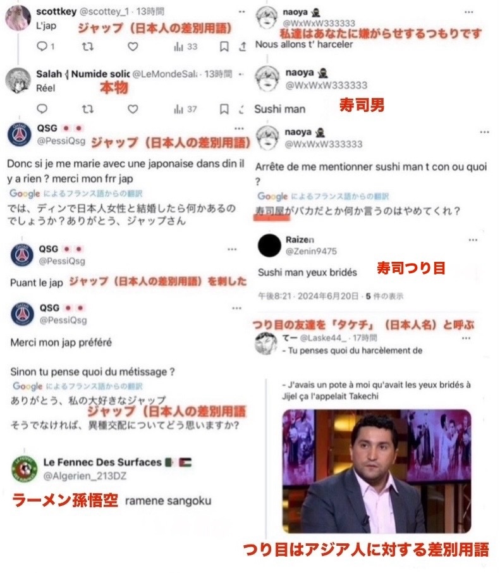
Task: Open more options on naoya's Nous allons tweet
Action: tap(469, 12)
